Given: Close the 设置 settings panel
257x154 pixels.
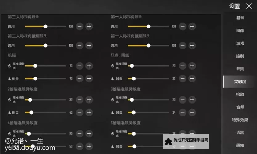Looking at the screenshot, I should (x=249, y=6).
